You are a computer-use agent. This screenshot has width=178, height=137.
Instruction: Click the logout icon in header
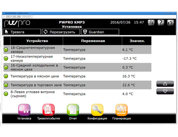pos(171,22)
